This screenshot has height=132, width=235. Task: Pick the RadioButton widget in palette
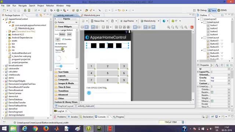tap(61, 44)
